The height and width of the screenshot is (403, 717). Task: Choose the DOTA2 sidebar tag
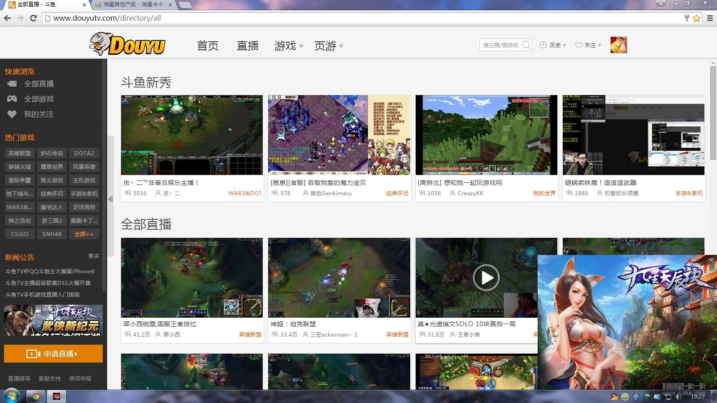pyautogui.click(x=84, y=153)
